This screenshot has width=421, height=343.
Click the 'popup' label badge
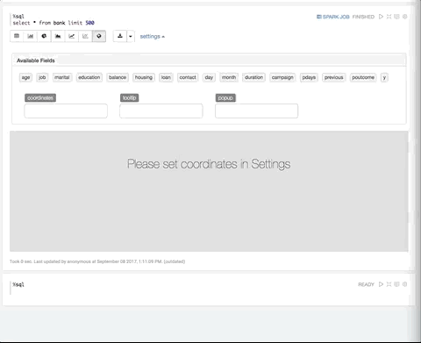tap(225, 98)
